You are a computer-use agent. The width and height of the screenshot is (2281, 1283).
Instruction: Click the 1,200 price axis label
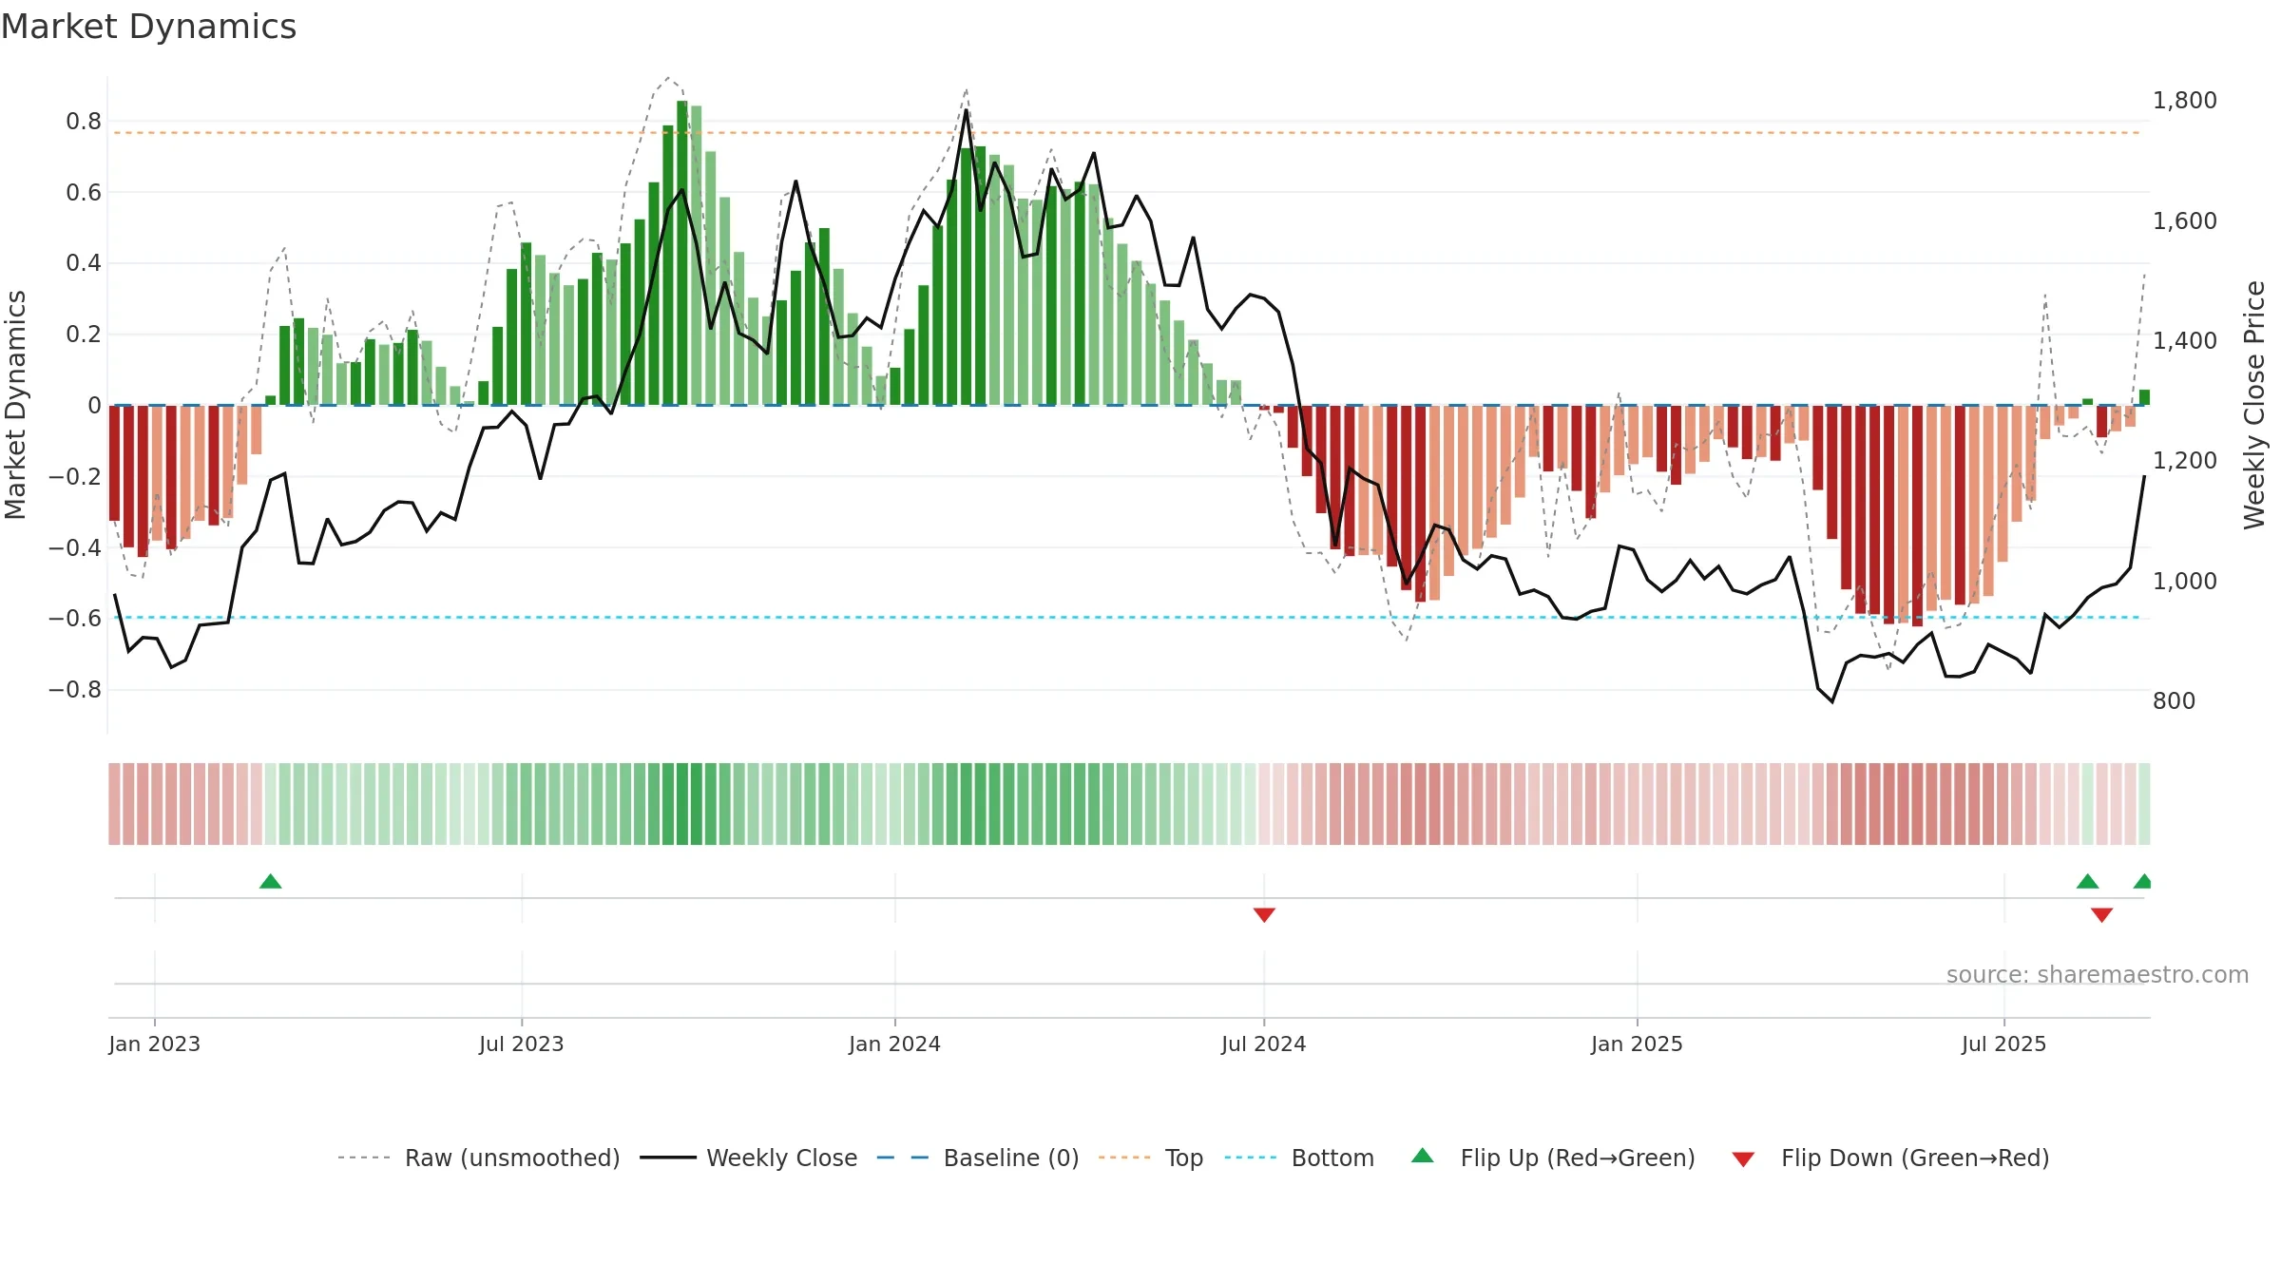[2185, 460]
